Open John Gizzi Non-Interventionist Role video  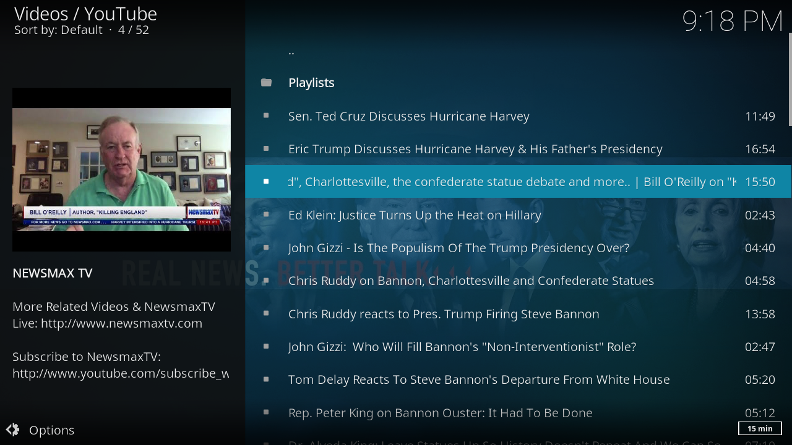point(462,347)
